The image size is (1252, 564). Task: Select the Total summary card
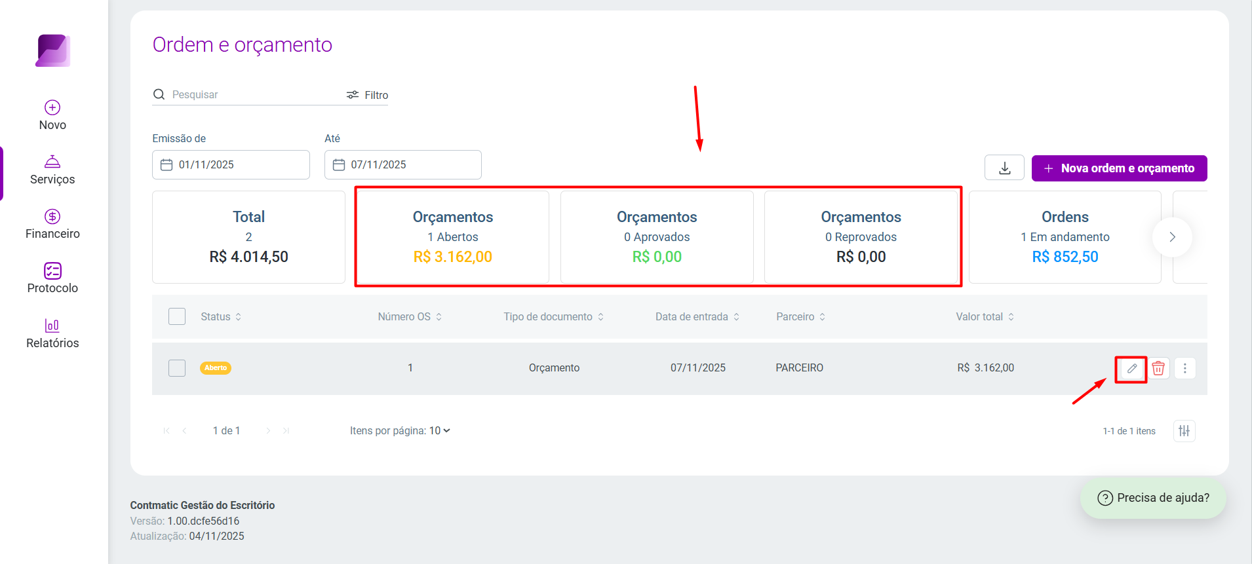pos(248,237)
